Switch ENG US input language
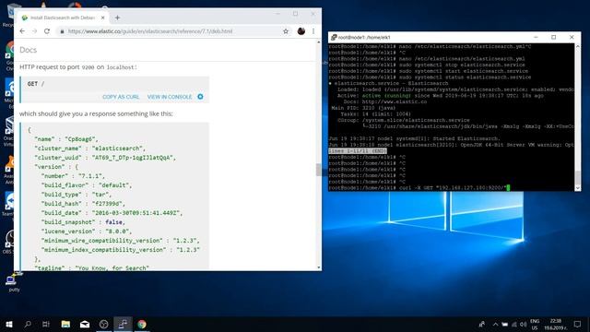590x332 pixels. [535, 325]
